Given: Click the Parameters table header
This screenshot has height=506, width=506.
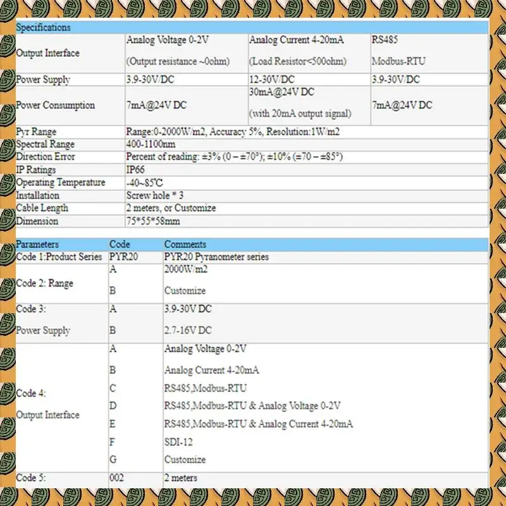Looking at the screenshot, I should (36, 244).
